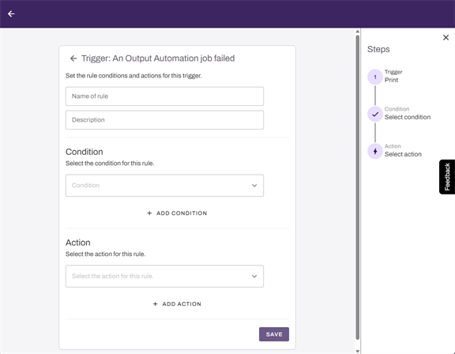
Task: Click the plus icon beside Add Action
Action: tap(156, 303)
